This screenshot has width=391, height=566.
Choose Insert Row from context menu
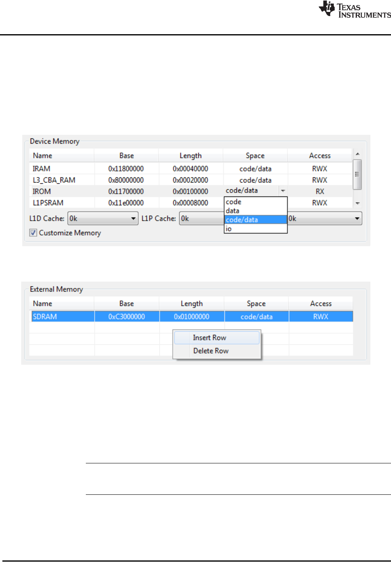click(217, 338)
